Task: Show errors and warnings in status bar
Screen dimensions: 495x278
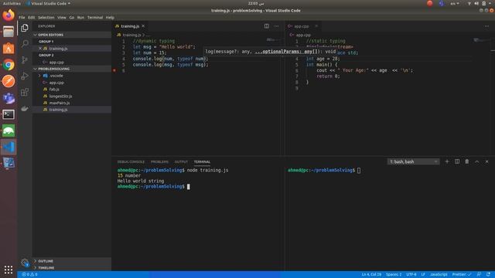Action: [x=29, y=275]
